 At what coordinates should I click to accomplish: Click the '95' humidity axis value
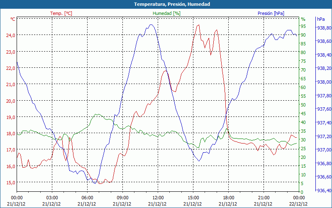303,26
